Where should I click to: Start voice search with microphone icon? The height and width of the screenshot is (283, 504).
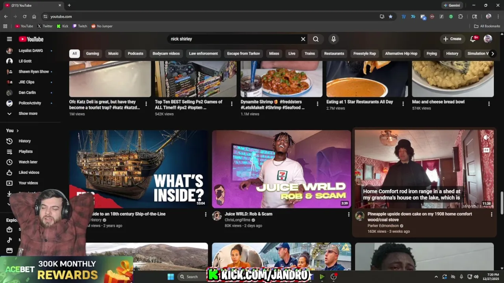point(334,39)
